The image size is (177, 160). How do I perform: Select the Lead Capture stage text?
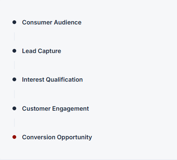pyautogui.click(x=42, y=51)
